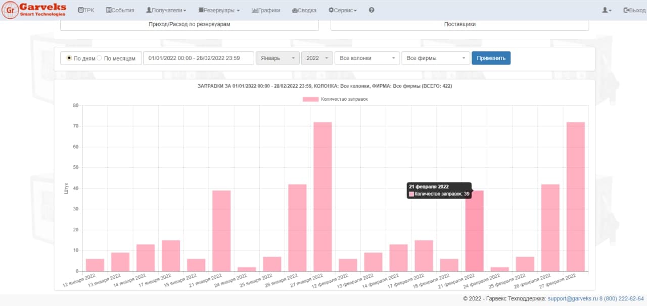Expand the Январь month dropdown
Viewport: 647px width, 306px height.
coord(278,58)
